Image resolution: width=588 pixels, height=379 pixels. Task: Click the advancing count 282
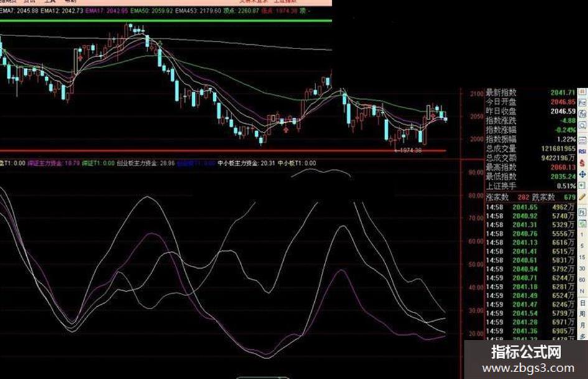point(523,197)
